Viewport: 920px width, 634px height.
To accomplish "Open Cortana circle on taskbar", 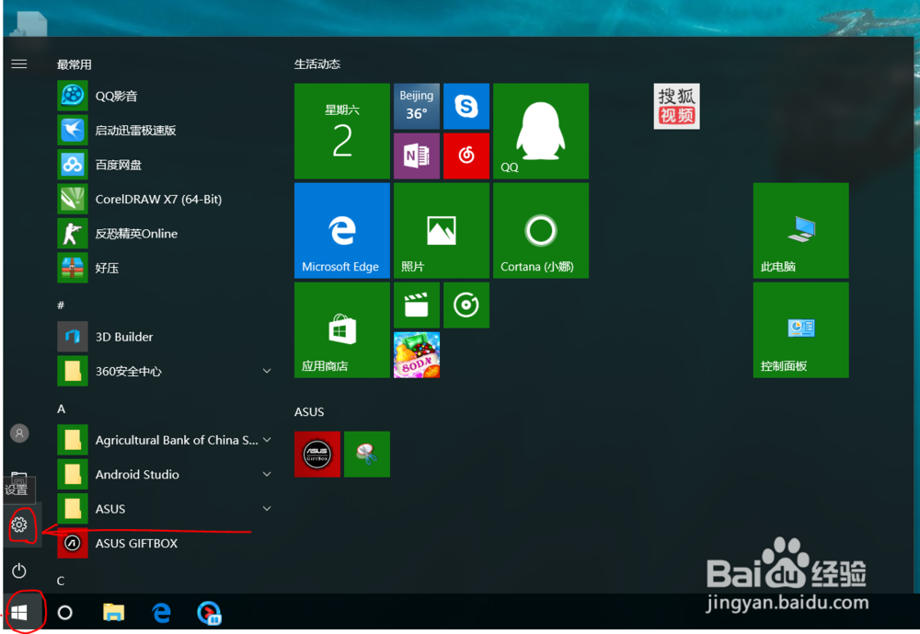I will 65,613.
